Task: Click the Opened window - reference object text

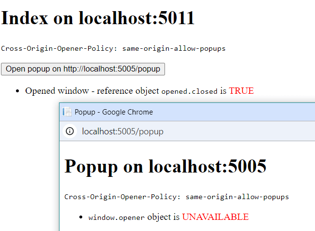Action: click(92, 91)
